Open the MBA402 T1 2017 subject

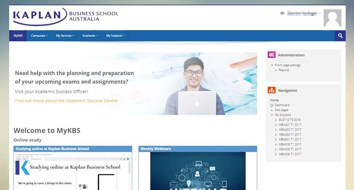pyautogui.click(x=290, y=130)
